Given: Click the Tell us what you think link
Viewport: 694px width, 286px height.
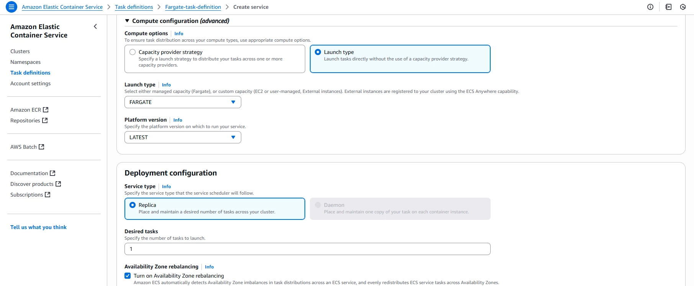Looking at the screenshot, I should click(x=38, y=227).
